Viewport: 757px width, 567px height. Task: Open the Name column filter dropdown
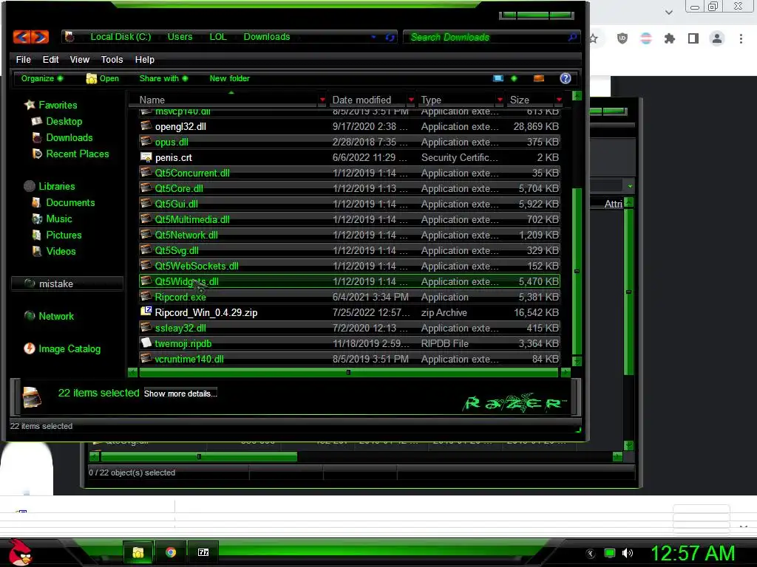click(x=322, y=100)
